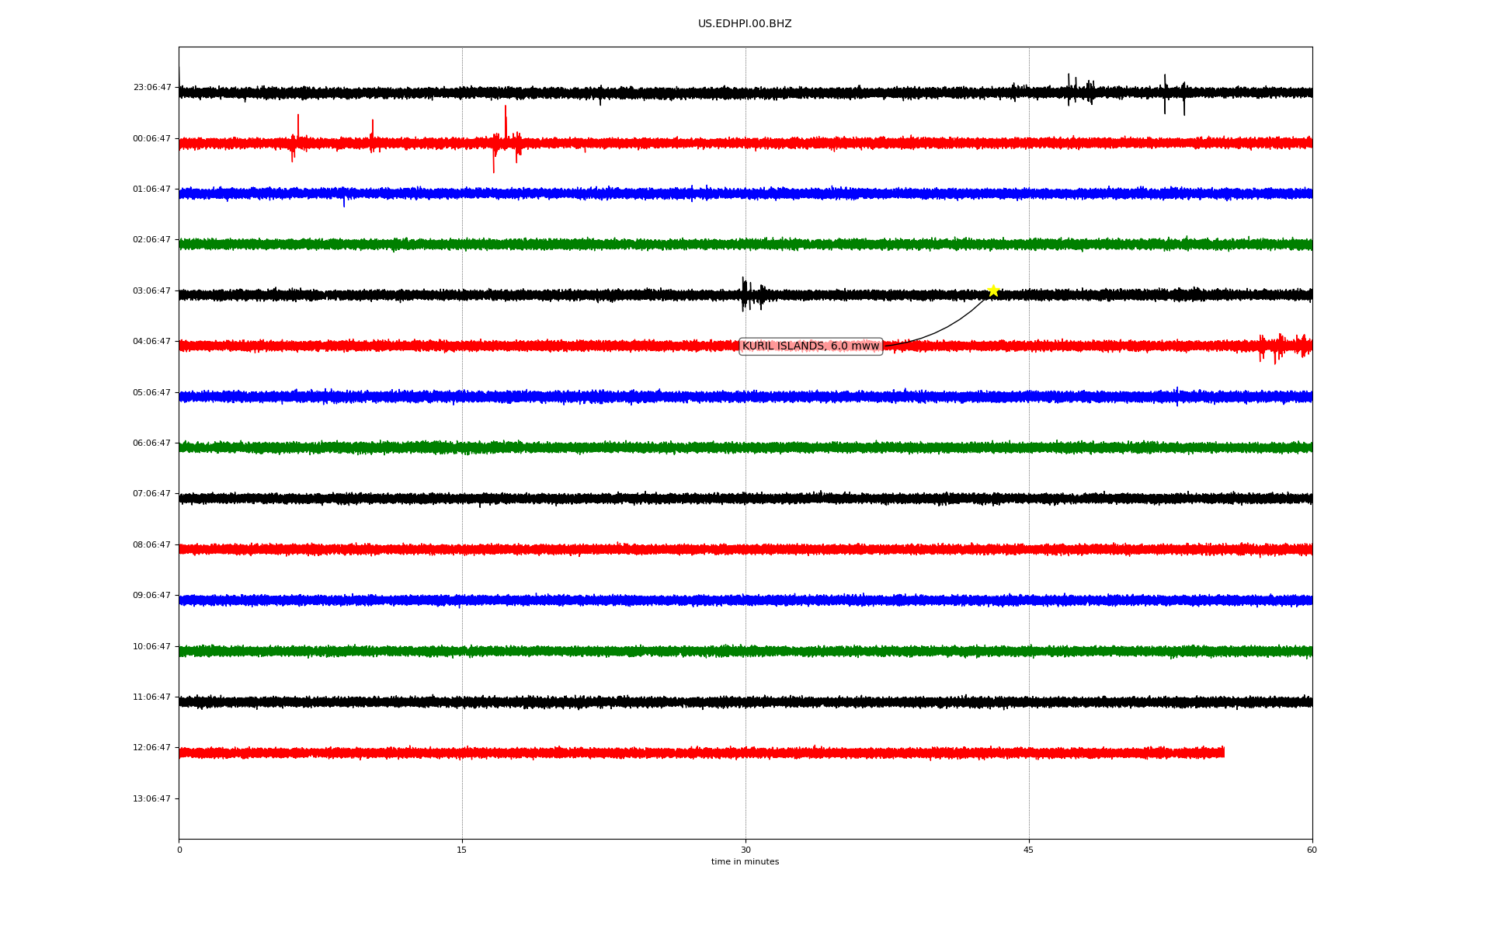
Task: Click the 08:06:47 time label
Action: pos(152,545)
